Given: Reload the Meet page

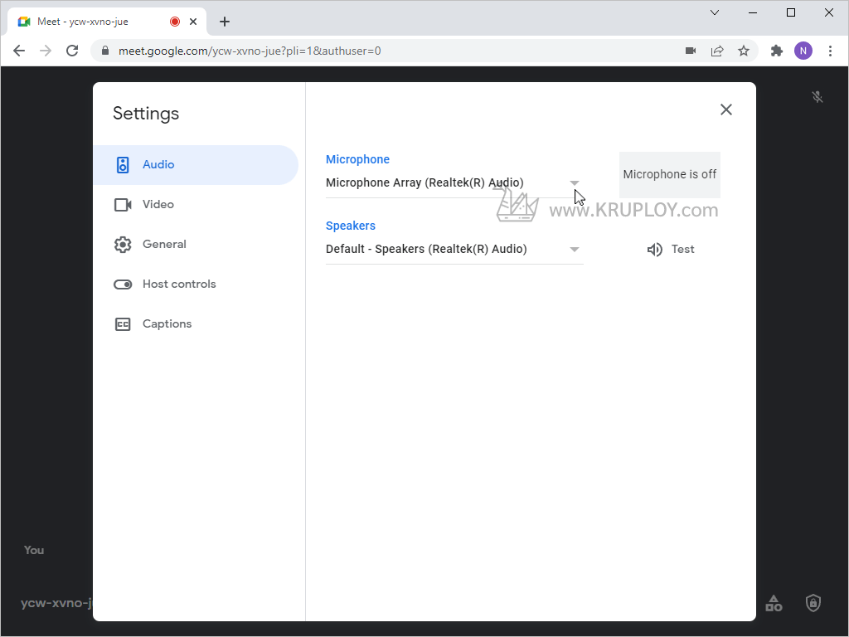Looking at the screenshot, I should [x=72, y=51].
